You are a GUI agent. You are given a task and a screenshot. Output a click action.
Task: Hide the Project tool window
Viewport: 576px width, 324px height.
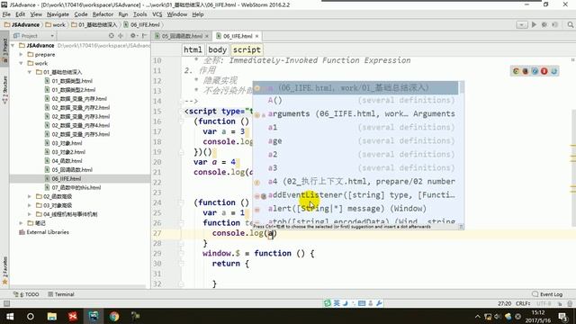click(144, 36)
